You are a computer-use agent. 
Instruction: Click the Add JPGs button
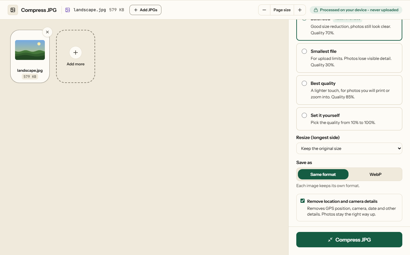(145, 10)
